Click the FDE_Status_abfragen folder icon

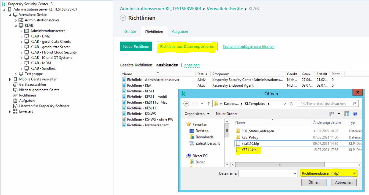coord(238,131)
